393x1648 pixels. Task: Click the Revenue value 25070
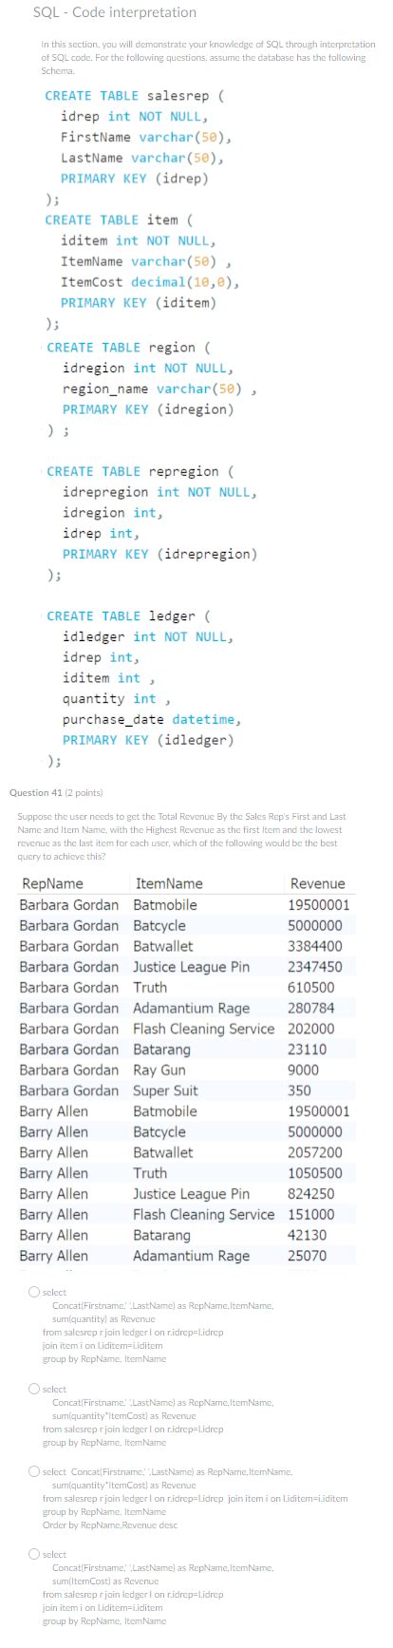307,1256
